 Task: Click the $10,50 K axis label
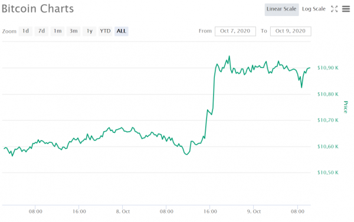[328, 172]
